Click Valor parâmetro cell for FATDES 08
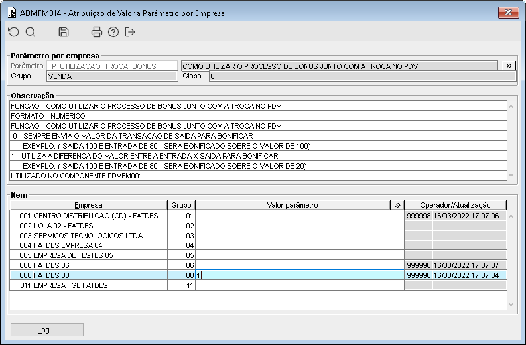 coord(300,275)
